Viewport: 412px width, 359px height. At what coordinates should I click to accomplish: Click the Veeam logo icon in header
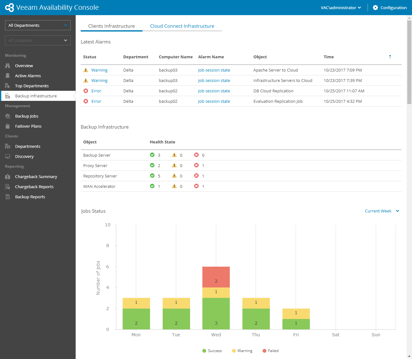click(9, 8)
